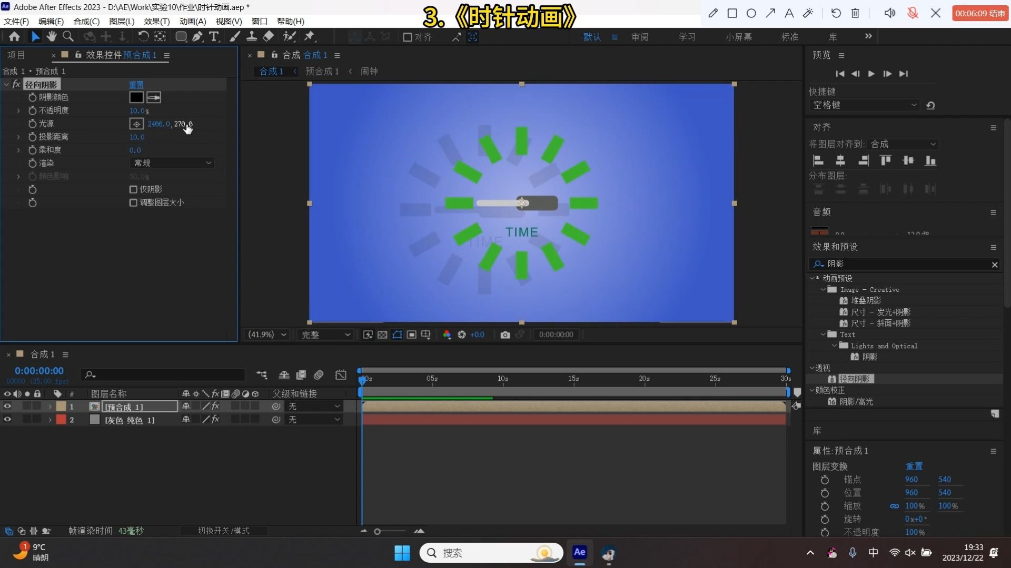Go to 预合成 1 in breadcrumb

322,71
